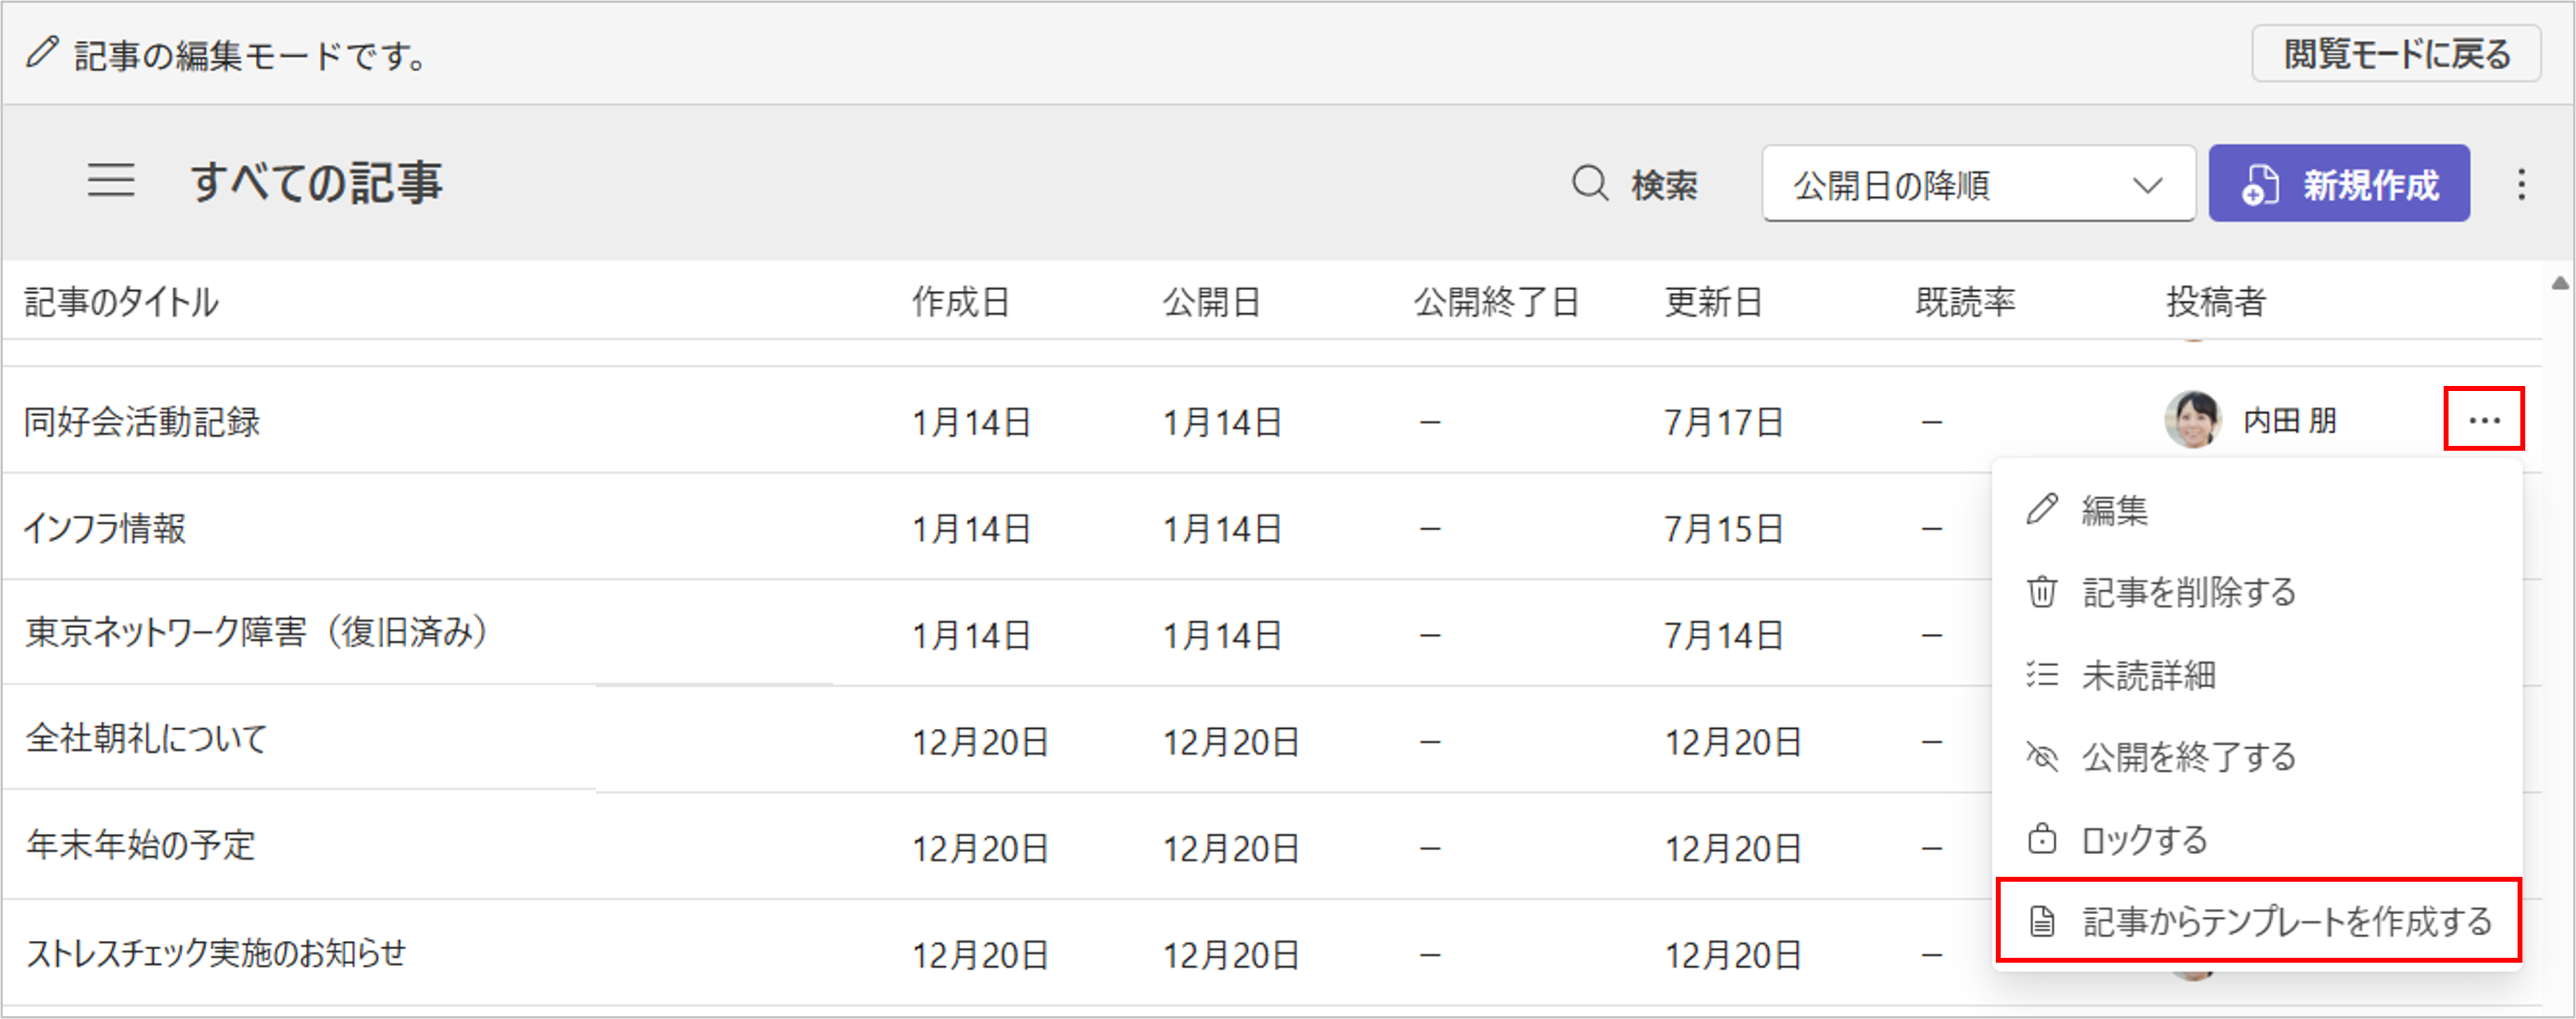Open the 全社朝礼について article
This screenshot has height=1019, width=2576.
(x=146, y=740)
